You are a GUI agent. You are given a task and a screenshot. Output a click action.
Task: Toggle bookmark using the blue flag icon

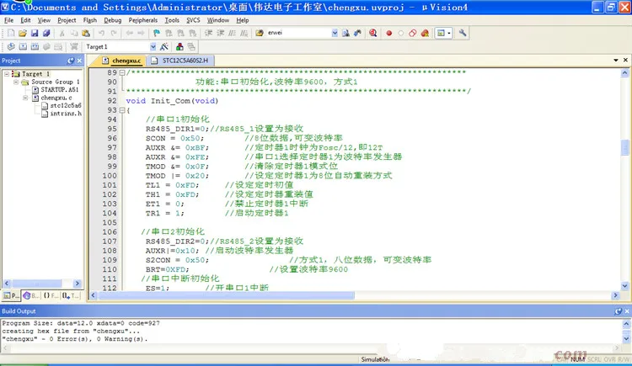pyautogui.click(x=157, y=33)
